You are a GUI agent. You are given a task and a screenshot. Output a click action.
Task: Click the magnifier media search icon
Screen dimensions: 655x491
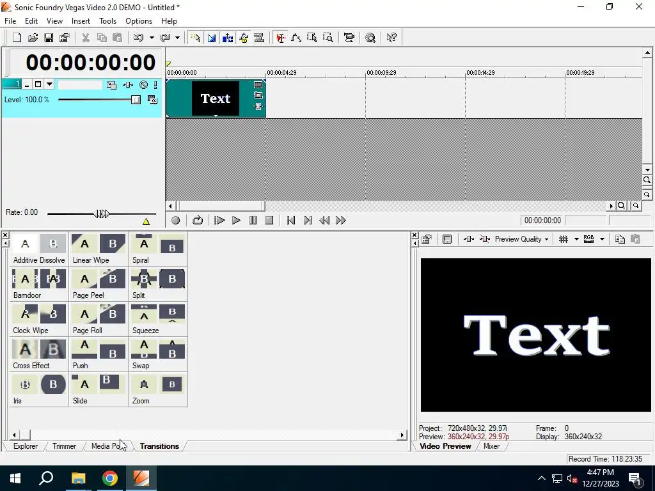(x=370, y=38)
